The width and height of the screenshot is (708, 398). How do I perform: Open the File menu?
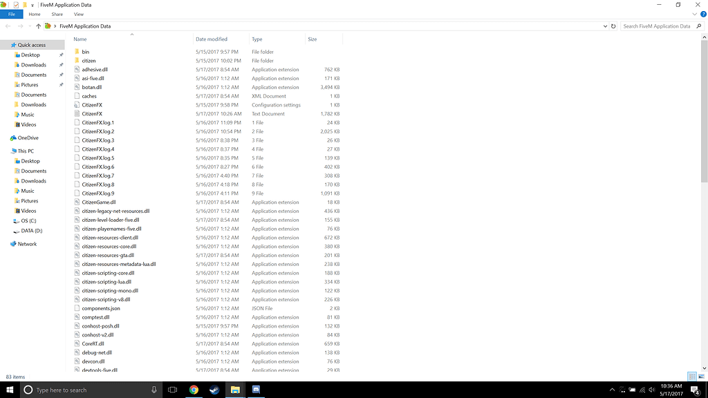(12, 13)
